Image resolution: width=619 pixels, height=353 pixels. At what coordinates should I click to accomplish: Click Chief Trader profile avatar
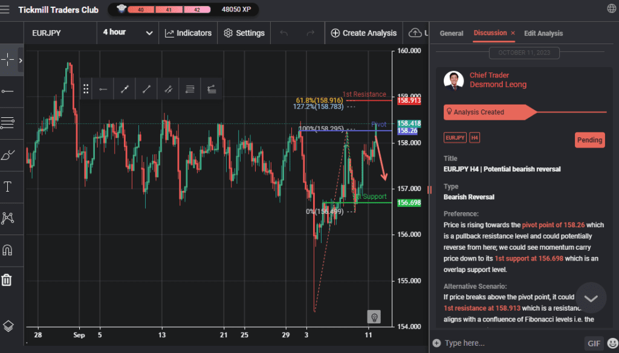pyautogui.click(x=453, y=81)
